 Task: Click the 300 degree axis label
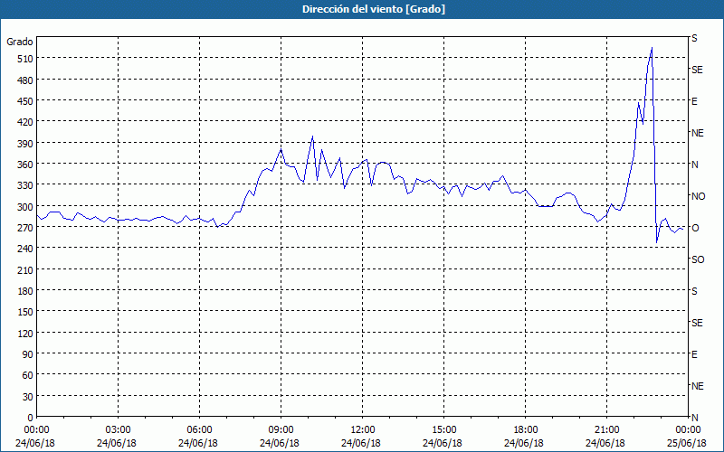pos(26,207)
